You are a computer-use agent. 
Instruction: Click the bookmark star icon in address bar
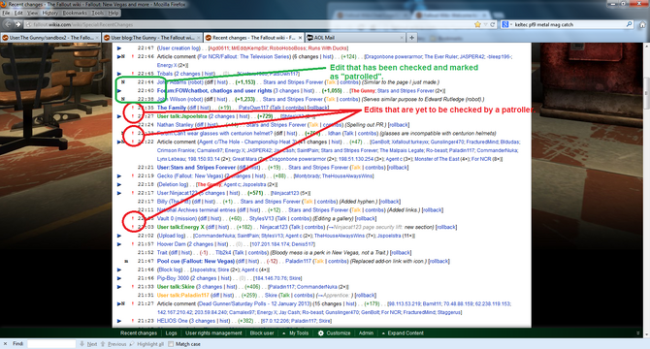click(x=477, y=25)
